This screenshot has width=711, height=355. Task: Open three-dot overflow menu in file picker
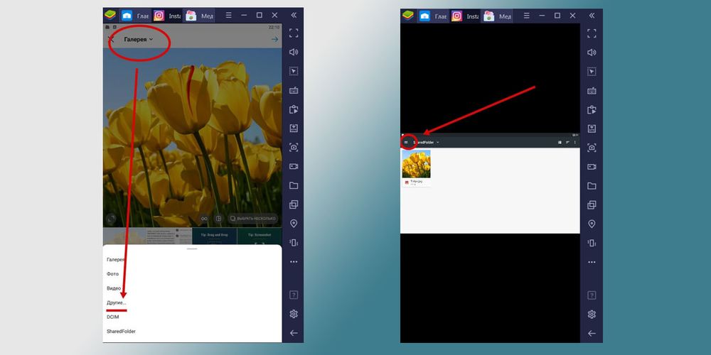click(x=574, y=142)
